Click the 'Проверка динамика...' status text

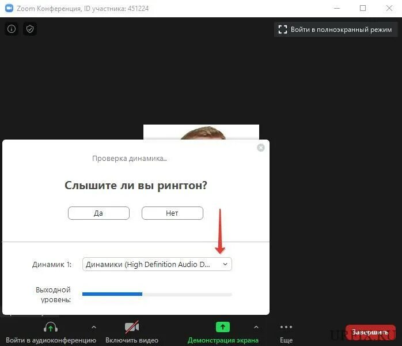coord(130,159)
